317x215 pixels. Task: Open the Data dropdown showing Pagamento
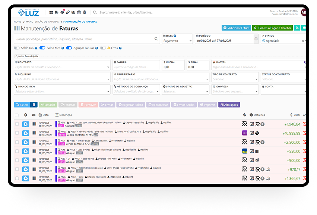pyautogui.click(x=177, y=39)
